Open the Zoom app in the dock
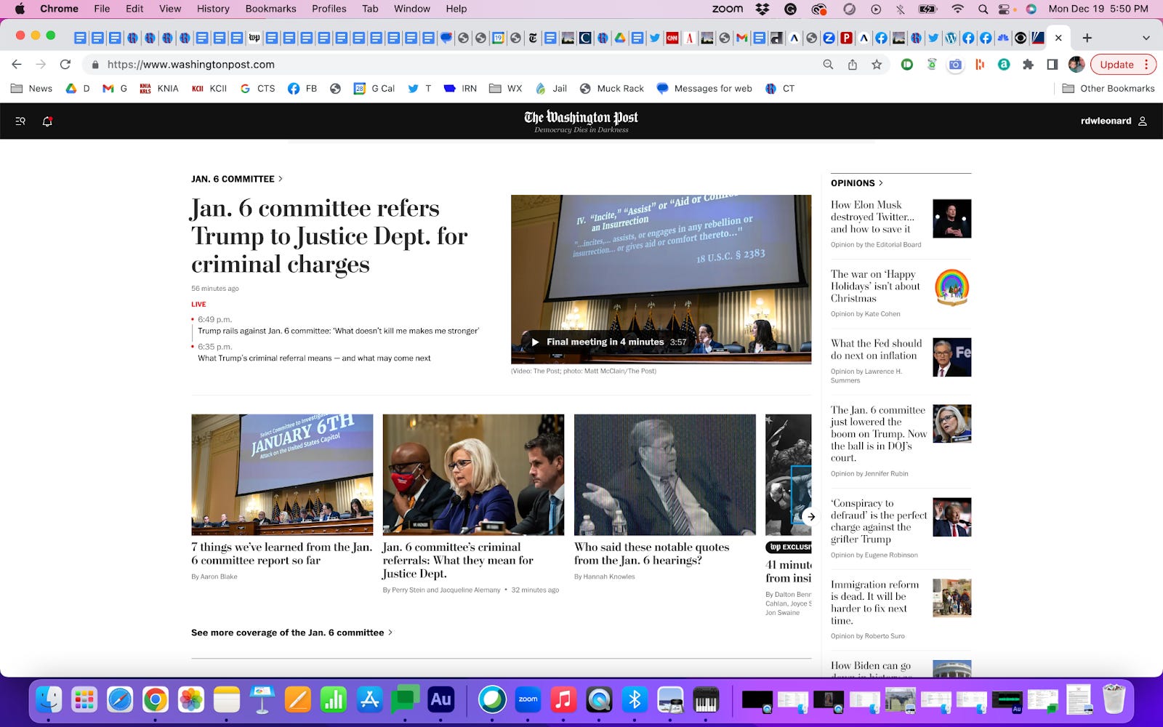The width and height of the screenshot is (1163, 727). [x=528, y=700]
